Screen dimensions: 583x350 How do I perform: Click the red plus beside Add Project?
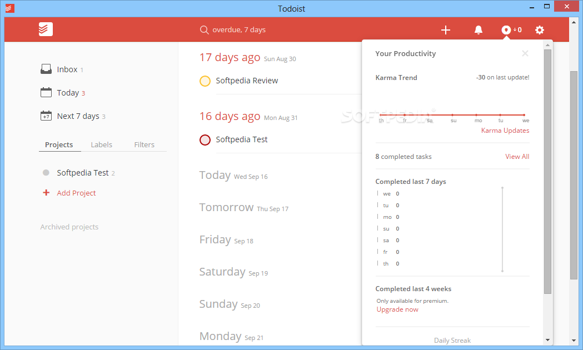coord(46,192)
